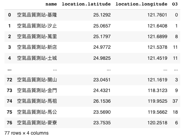Click the 'location.longitude' column header
Image resolution: width=183 pixels, height=136 pixels.
click(142, 4)
